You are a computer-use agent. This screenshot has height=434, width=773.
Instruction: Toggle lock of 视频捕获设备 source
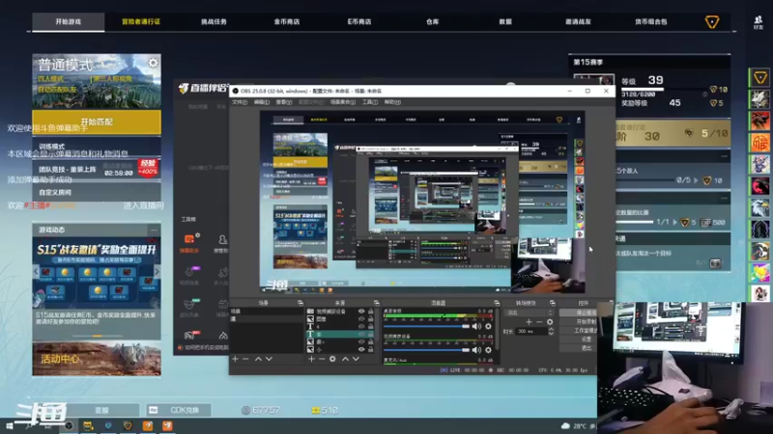[x=371, y=312]
